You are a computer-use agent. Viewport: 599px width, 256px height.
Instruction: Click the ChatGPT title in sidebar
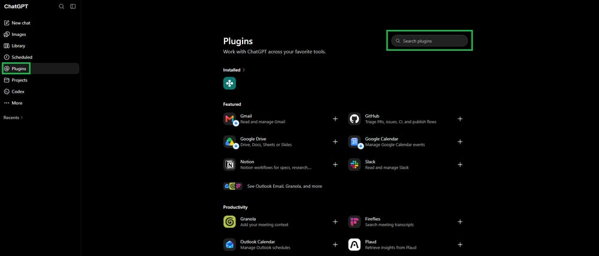16,7
